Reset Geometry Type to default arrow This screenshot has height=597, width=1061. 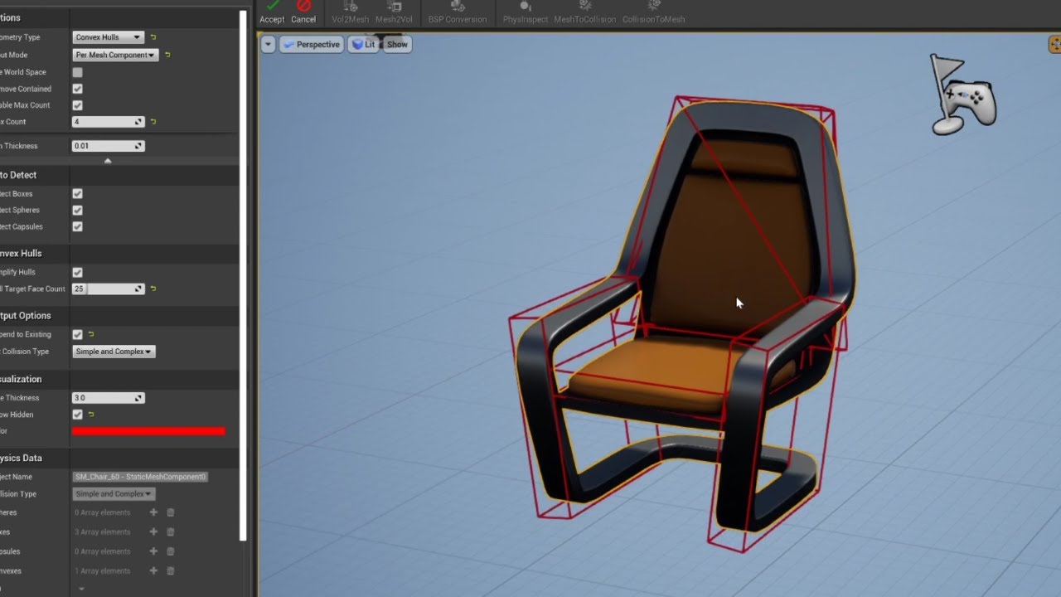click(x=153, y=37)
